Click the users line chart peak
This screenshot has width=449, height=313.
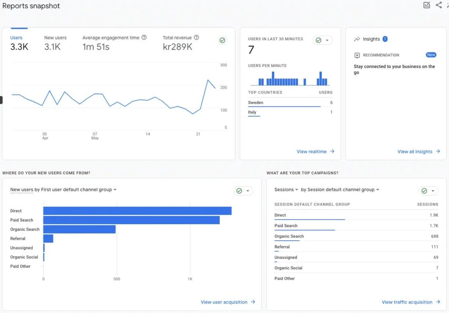[x=208, y=80]
